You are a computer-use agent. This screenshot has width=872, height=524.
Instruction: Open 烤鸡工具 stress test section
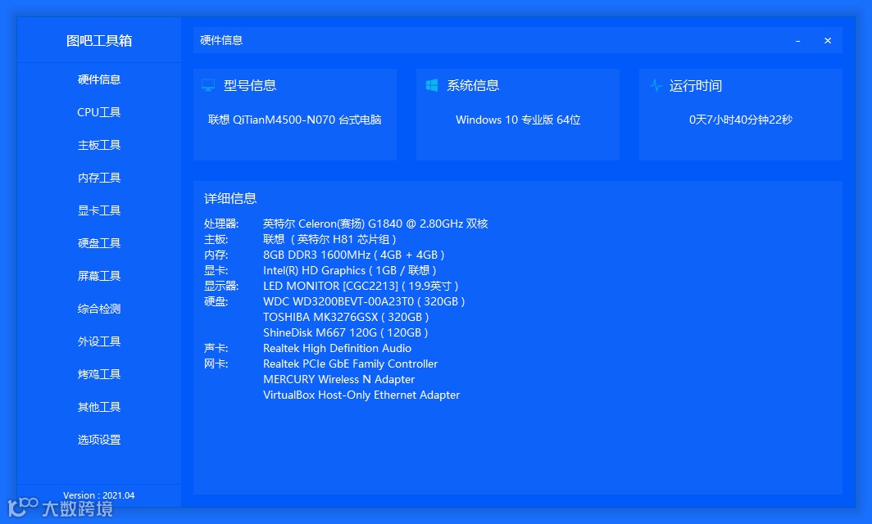[x=99, y=374]
